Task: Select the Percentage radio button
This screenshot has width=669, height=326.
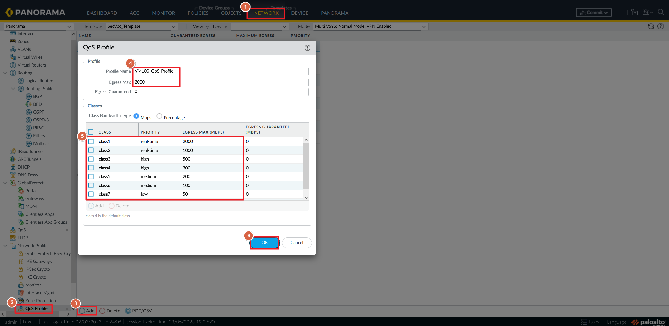Action: point(160,117)
